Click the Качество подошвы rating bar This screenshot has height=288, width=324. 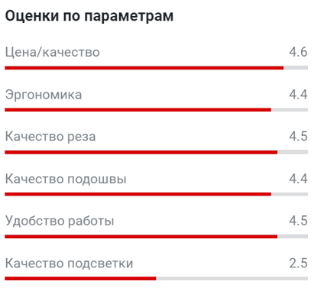pos(156,194)
